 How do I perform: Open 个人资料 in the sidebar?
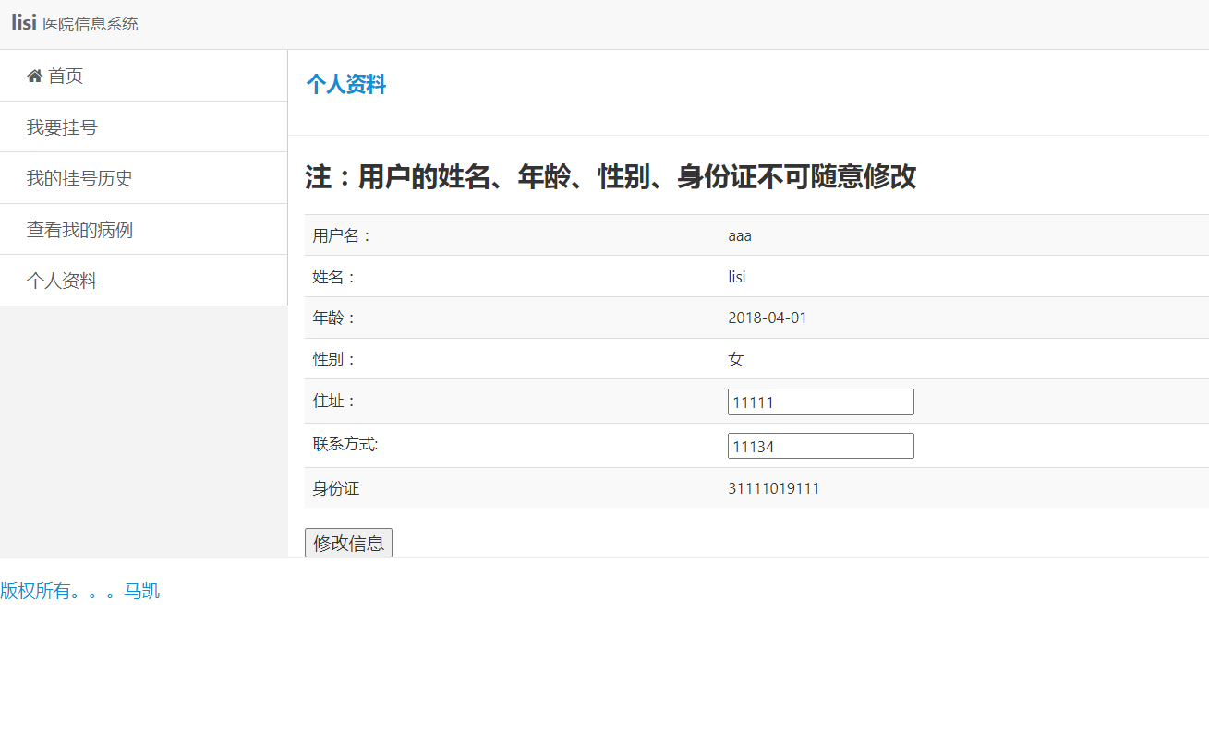click(x=143, y=281)
